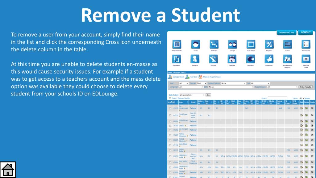
Task: Tick the Select/Deselect visible checkbox
Action: tap(170, 98)
